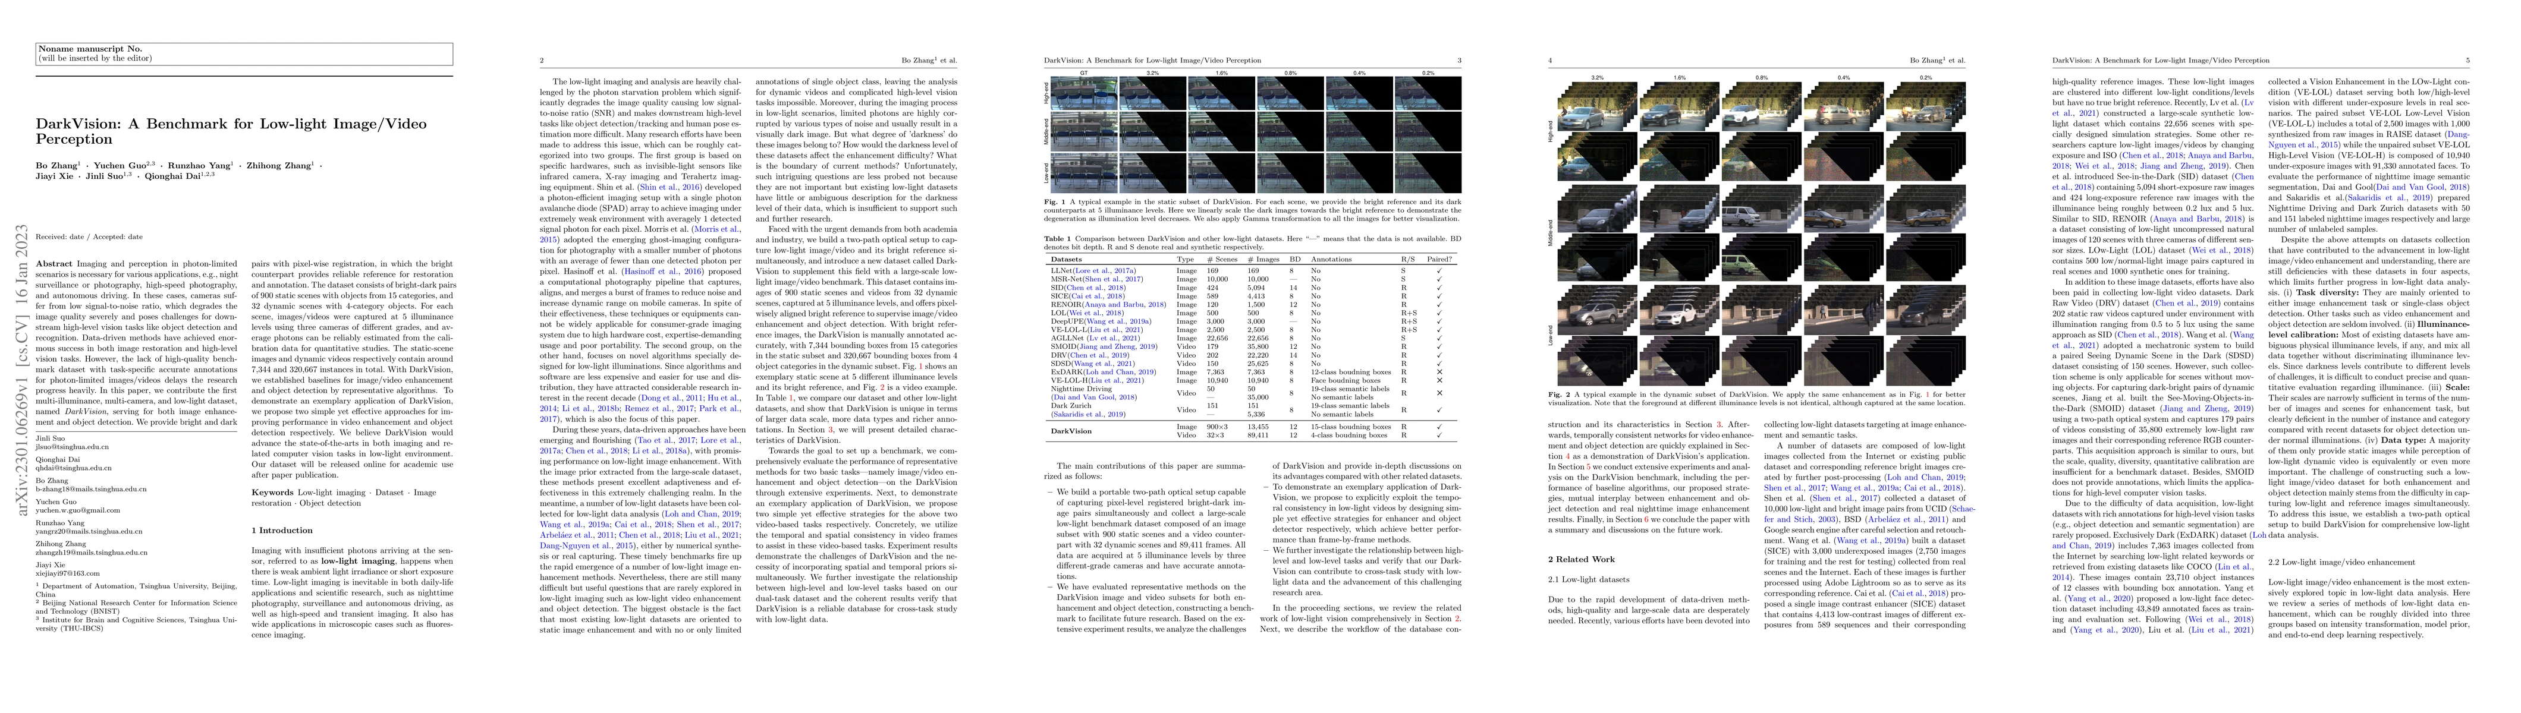Click the 'Noname manuscript No.' header box
Viewport: 2521px width, 713px height.
[244, 54]
